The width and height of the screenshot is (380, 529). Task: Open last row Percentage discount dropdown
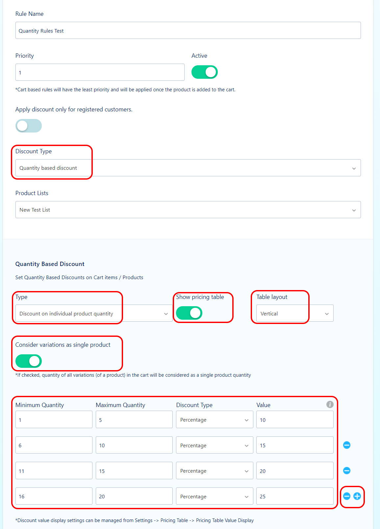[x=215, y=496]
